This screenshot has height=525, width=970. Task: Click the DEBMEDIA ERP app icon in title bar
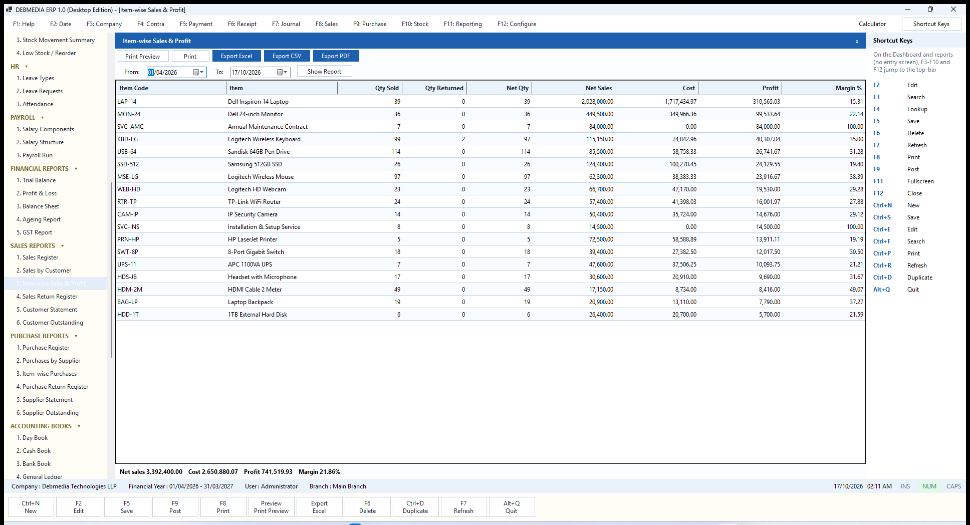click(x=9, y=10)
